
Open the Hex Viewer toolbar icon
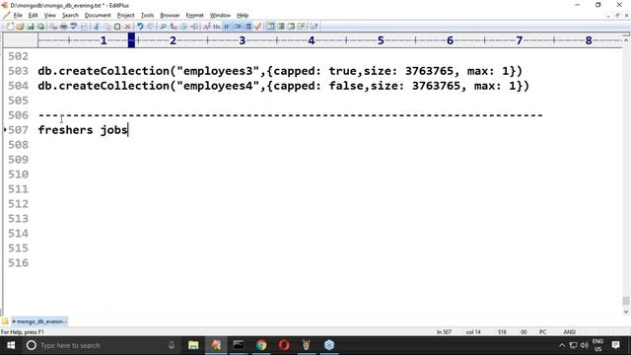(217, 27)
